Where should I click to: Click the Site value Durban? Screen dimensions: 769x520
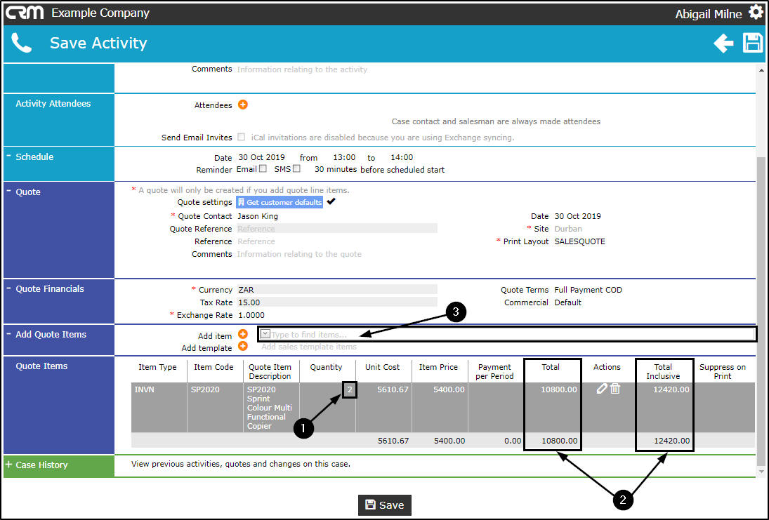point(568,229)
